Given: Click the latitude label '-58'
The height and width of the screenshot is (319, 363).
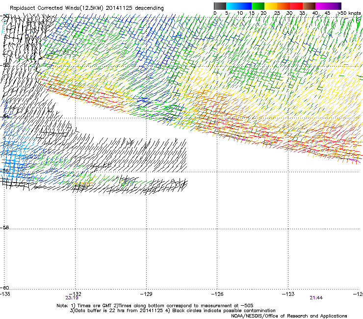Looking at the screenshot, I should (4, 228).
